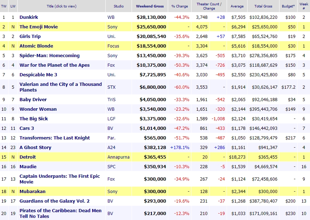Sort by % Change column header

(179, 6)
